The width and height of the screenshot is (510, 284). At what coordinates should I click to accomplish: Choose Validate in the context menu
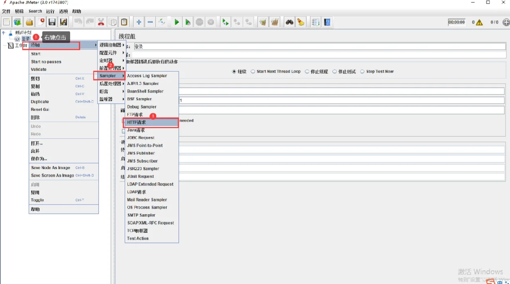[x=64, y=69]
